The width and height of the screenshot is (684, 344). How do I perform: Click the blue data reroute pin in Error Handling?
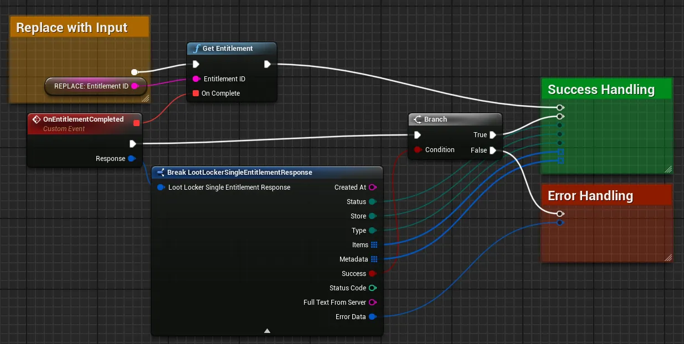pyautogui.click(x=560, y=222)
